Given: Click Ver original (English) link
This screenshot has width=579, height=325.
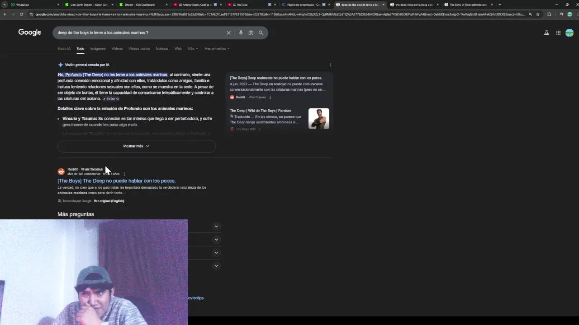Looking at the screenshot, I should (109, 201).
